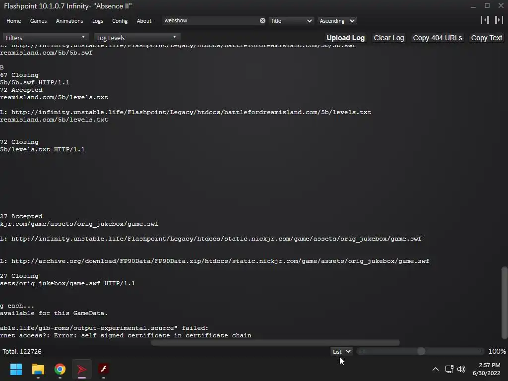Click the Upload Log button
This screenshot has width=508, height=381.
click(x=345, y=38)
